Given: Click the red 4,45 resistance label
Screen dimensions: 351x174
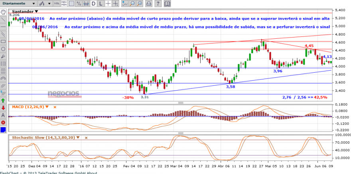Looking at the screenshot, I should pos(309,46).
